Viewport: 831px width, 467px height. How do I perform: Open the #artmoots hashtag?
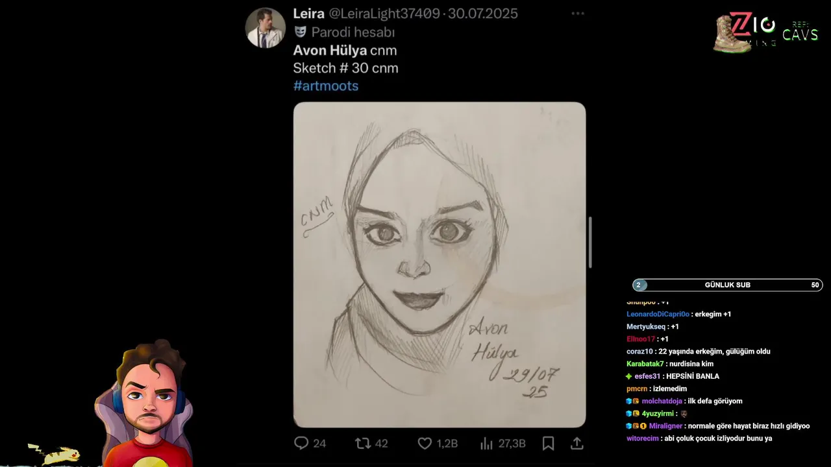(x=325, y=86)
